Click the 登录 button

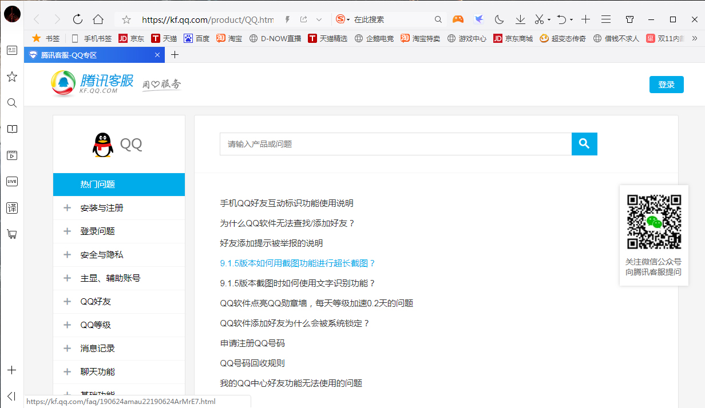click(666, 84)
